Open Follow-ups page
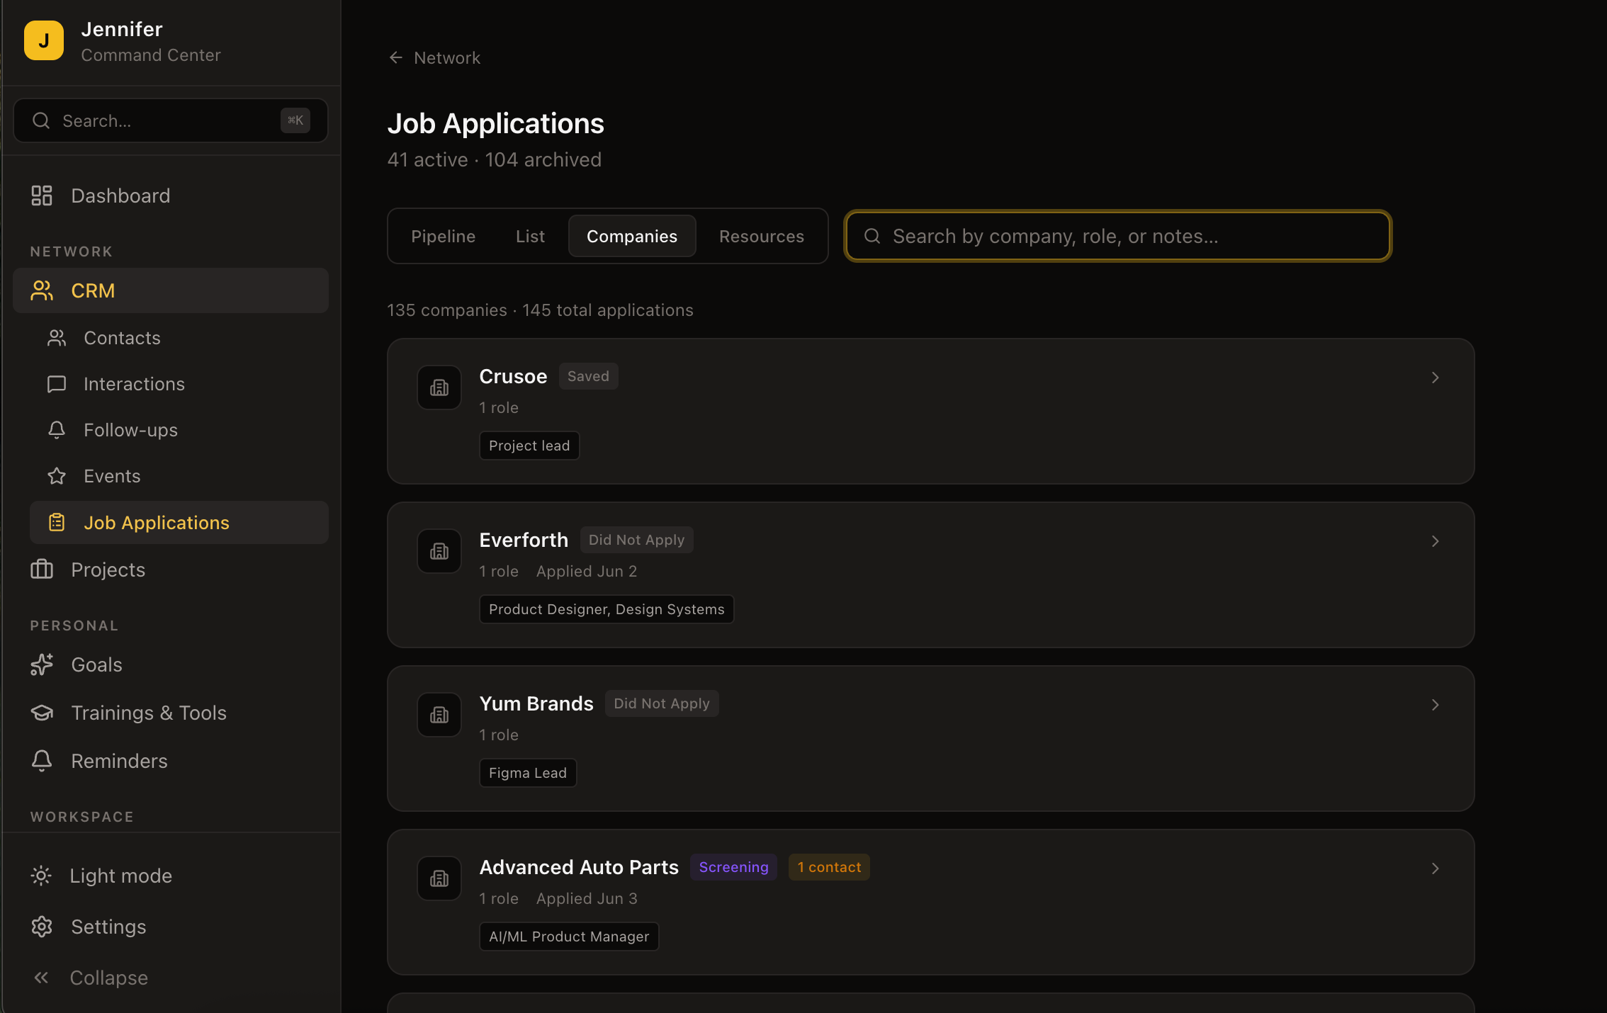 179,430
